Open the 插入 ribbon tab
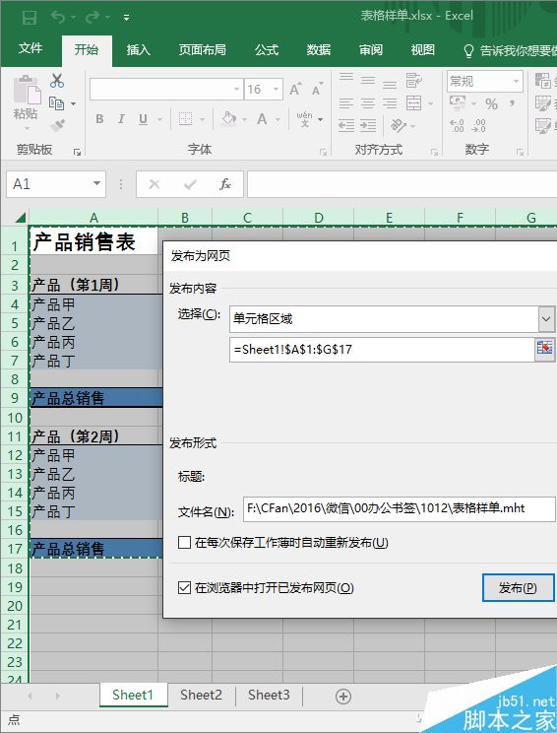This screenshot has height=733, width=557. (138, 50)
